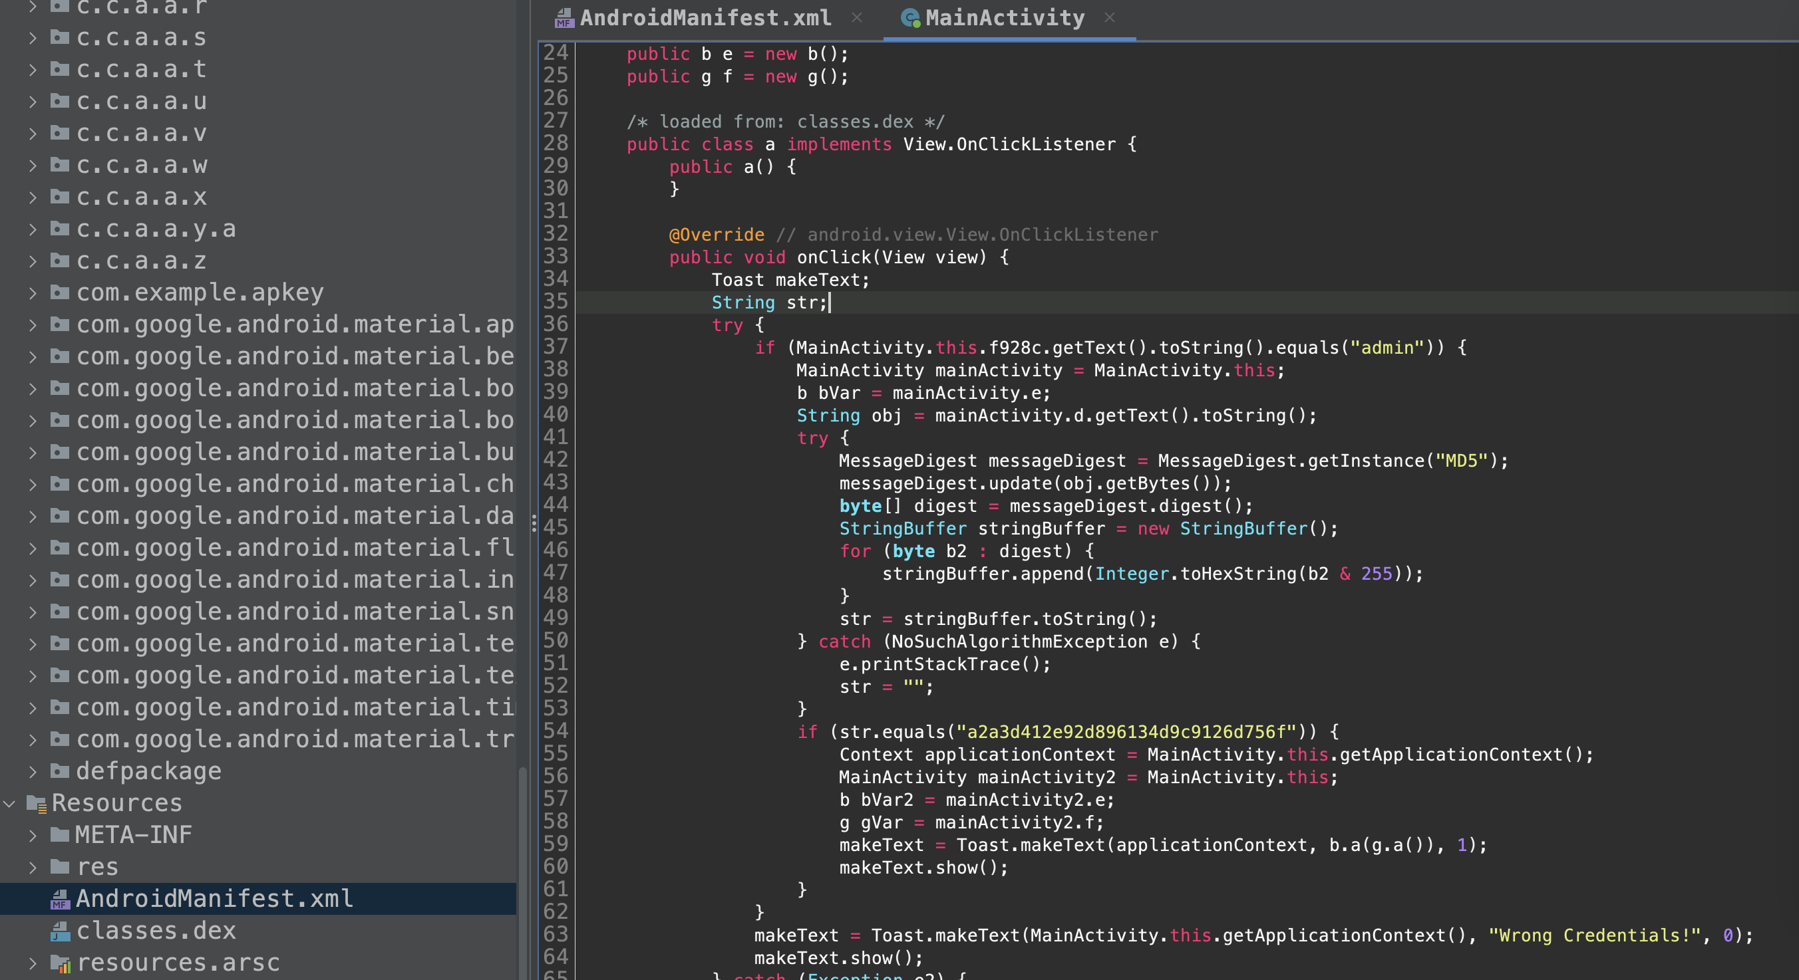Click the com.google.android.material.fl folder icon

click(60, 548)
